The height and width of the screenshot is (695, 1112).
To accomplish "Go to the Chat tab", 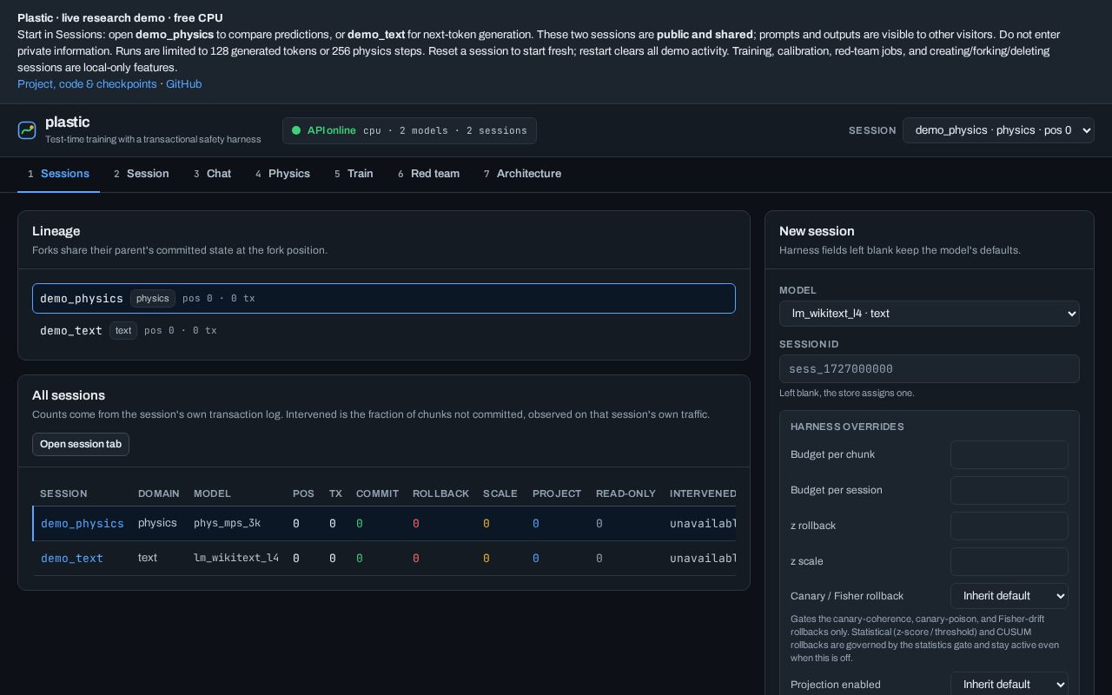I will pyautogui.click(x=212, y=174).
